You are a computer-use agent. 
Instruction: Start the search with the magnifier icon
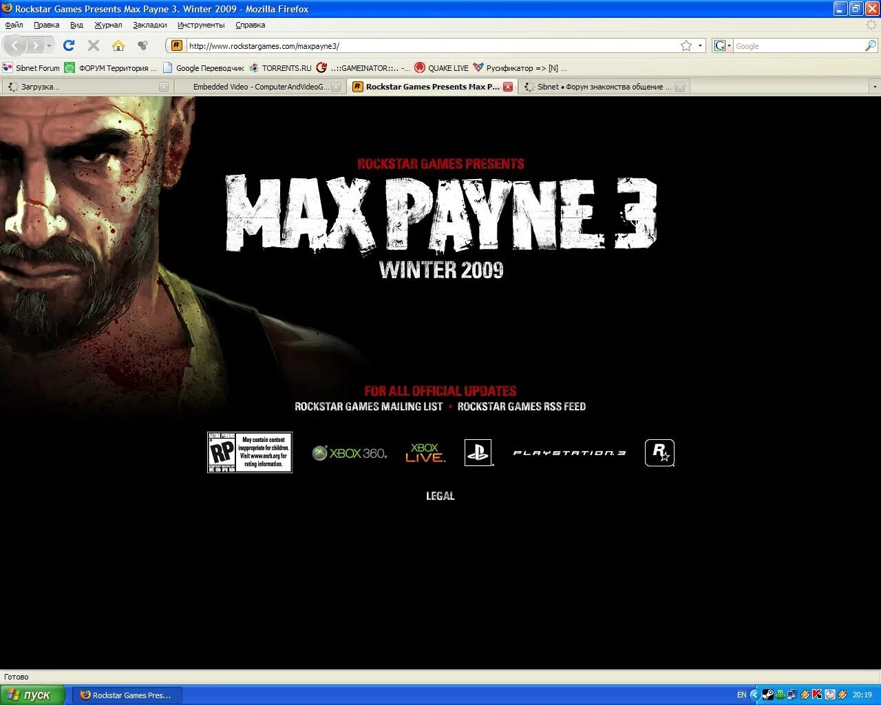[x=871, y=45]
